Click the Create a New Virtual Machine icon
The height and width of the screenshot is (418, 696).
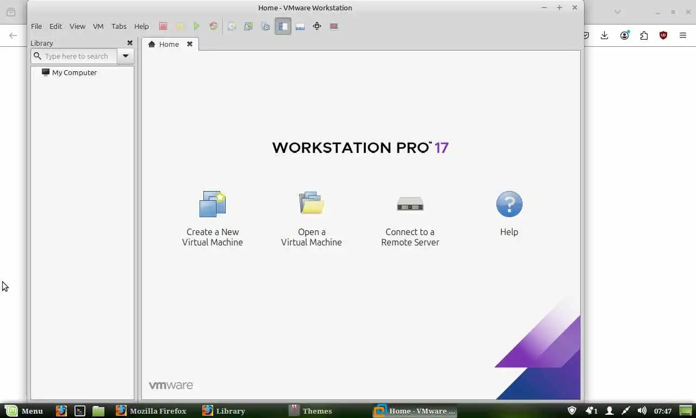213,204
